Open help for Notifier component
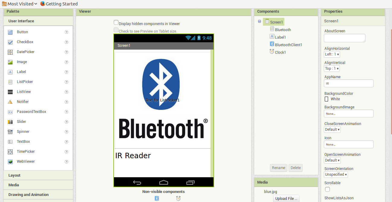 (x=66, y=102)
